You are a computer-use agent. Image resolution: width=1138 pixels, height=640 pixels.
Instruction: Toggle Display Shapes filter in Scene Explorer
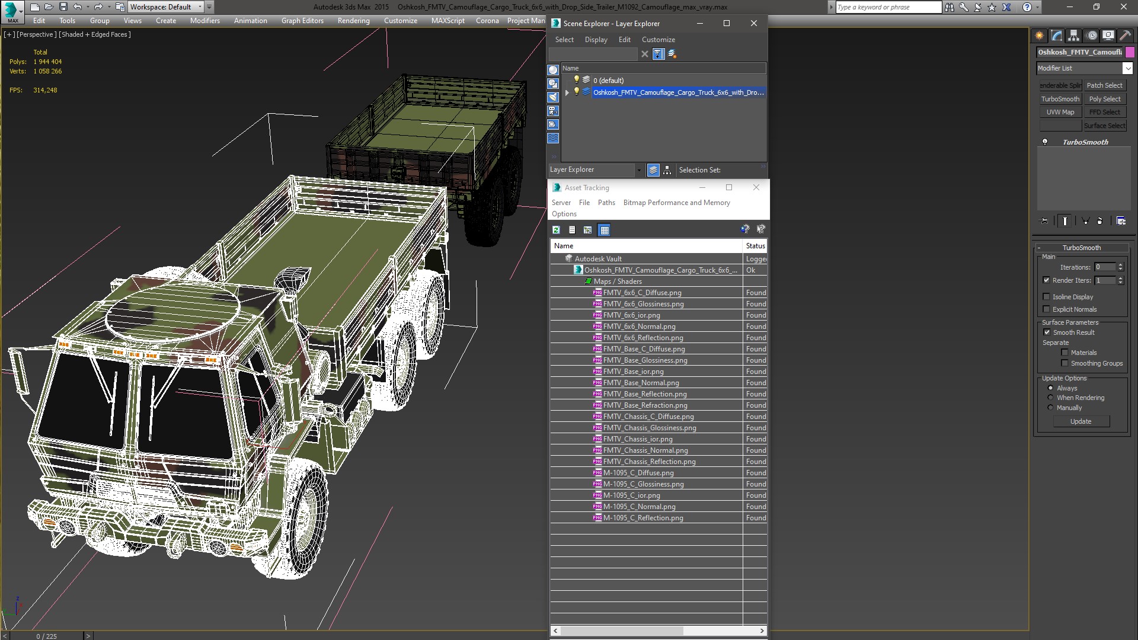[x=553, y=84]
